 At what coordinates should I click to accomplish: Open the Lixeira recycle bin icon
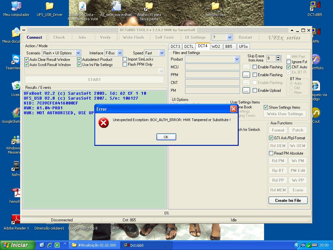click(16, 86)
